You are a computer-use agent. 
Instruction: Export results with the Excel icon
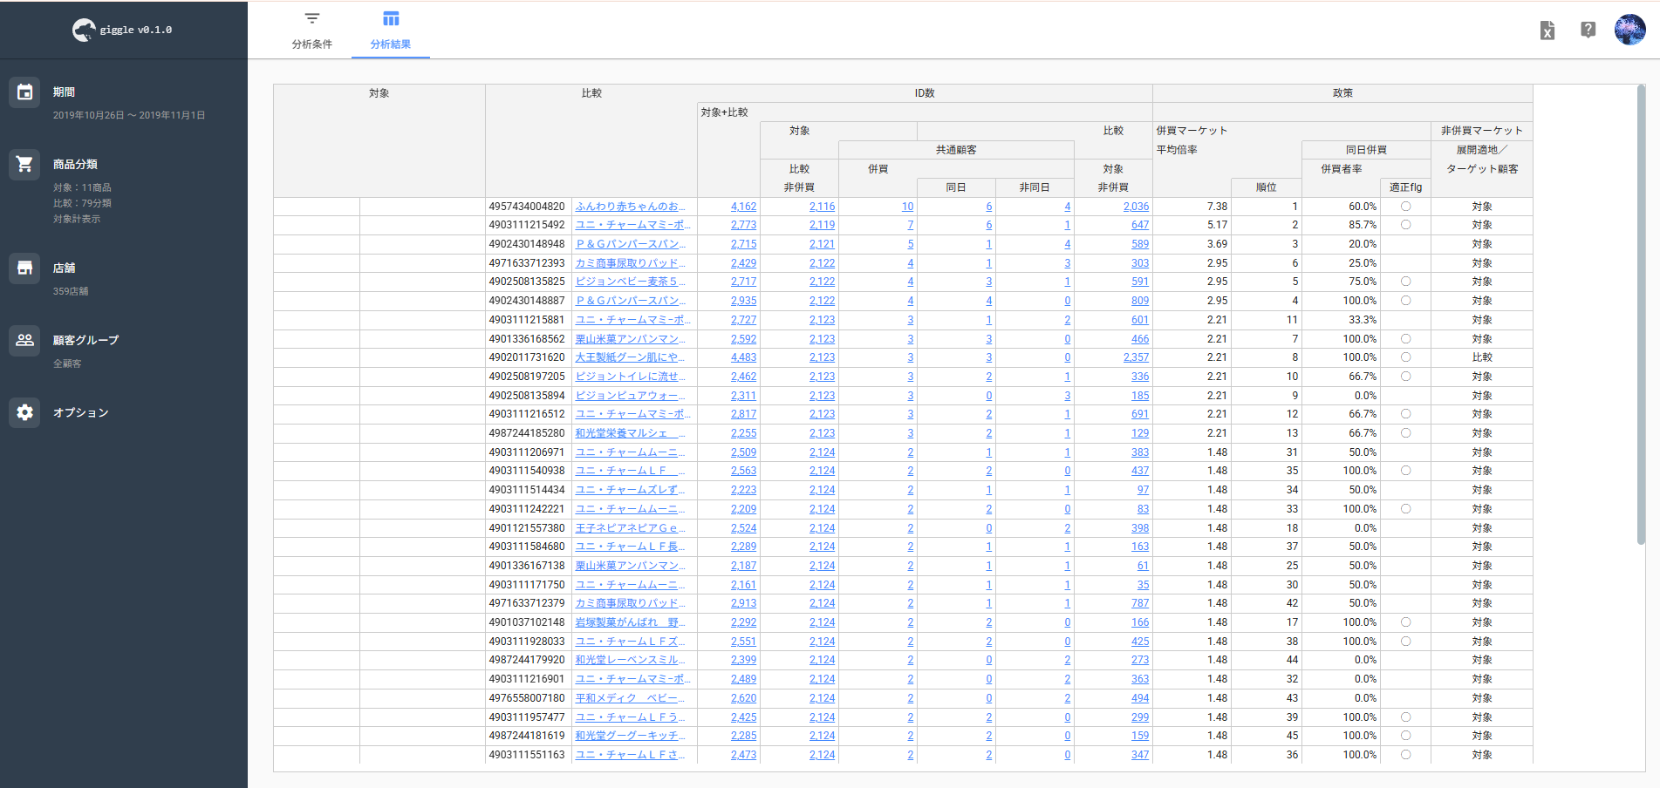1547,31
